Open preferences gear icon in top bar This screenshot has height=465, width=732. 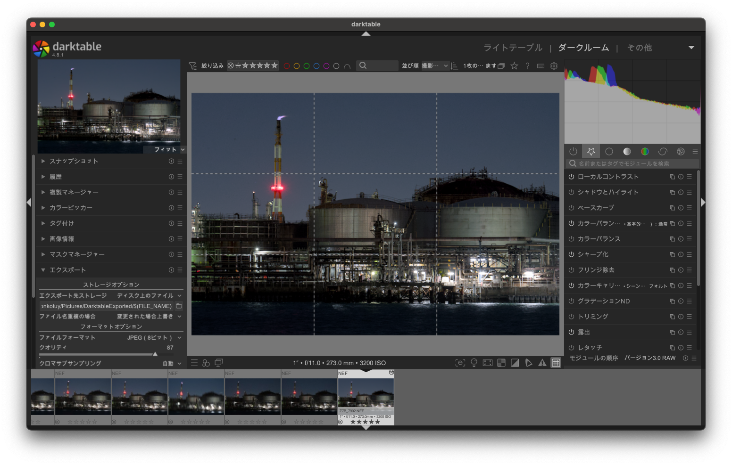pos(554,66)
